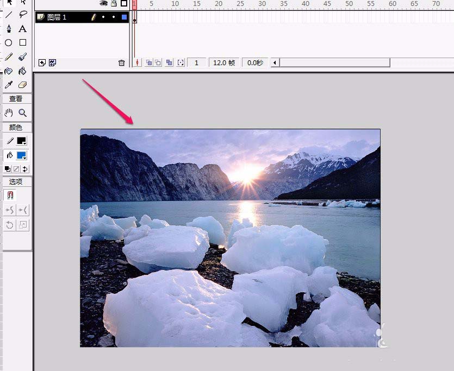Open the fill color blue swatch
This screenshot has width=454, height=371.
22,155
